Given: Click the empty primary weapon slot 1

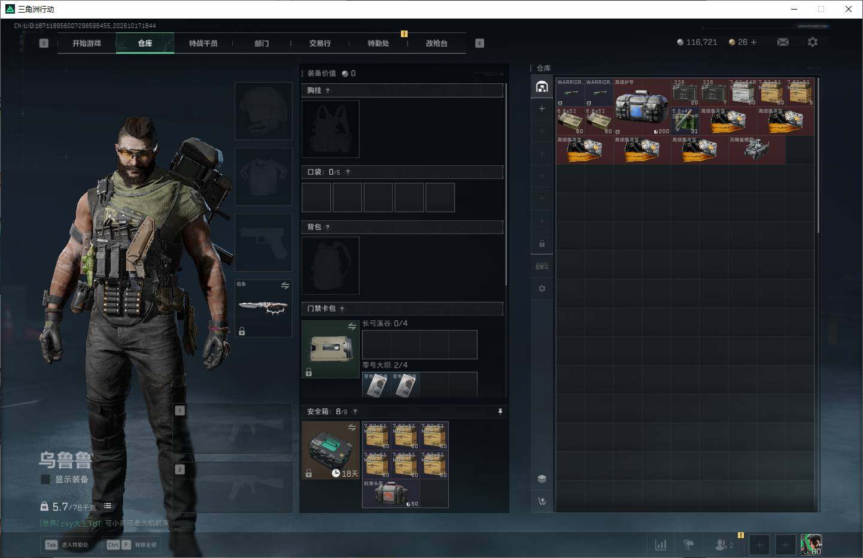Looking at the screenshot, I should pos(233,428).
